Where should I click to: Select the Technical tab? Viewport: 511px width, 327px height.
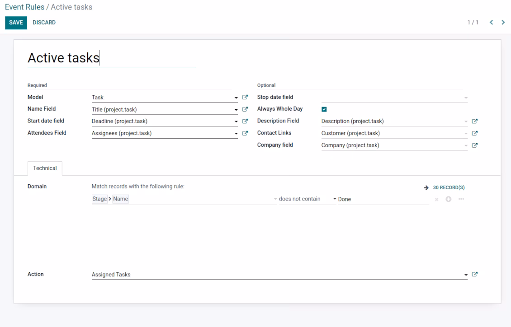[x=45, y=168]
